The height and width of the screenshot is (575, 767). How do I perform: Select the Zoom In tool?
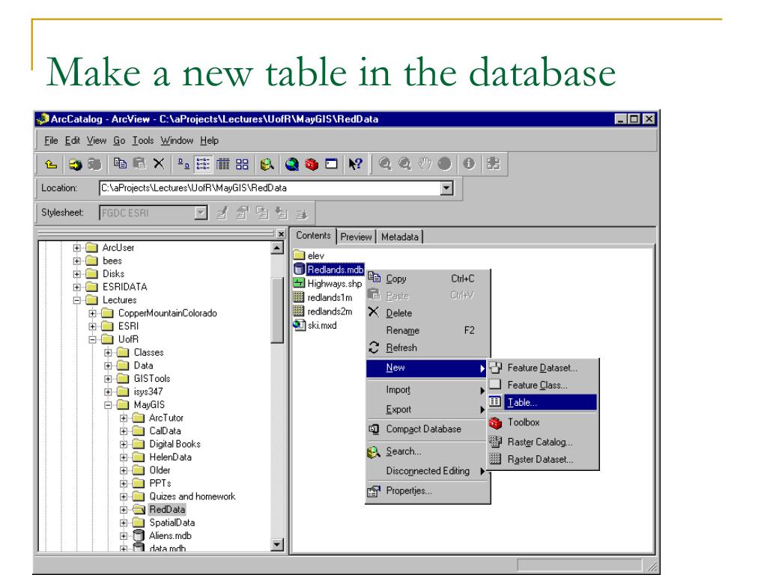[385, 164]
